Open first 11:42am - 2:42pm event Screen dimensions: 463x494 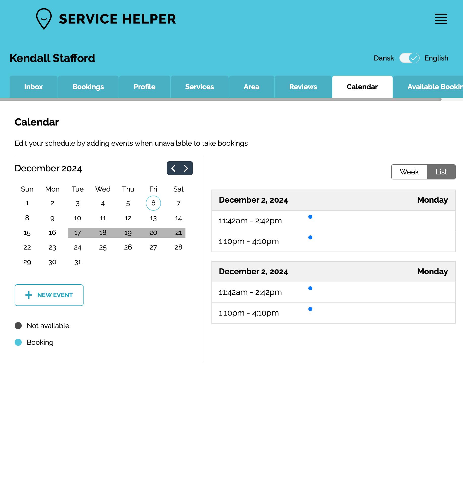click(334, 221)
